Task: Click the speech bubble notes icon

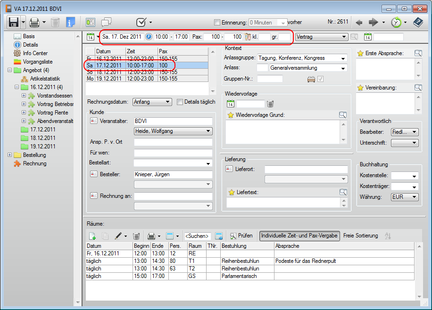Action: pos(107,22)
